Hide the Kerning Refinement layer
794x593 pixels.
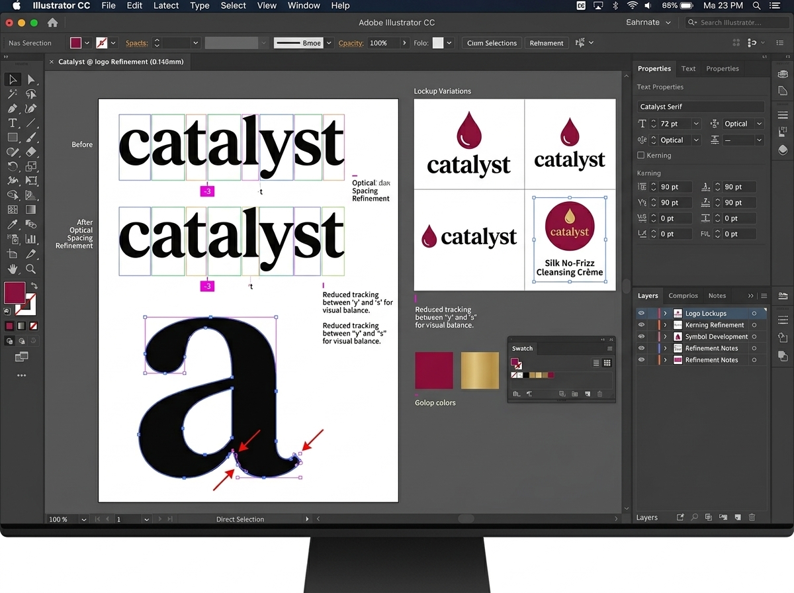pyautogui.click(x=641, y=325)
